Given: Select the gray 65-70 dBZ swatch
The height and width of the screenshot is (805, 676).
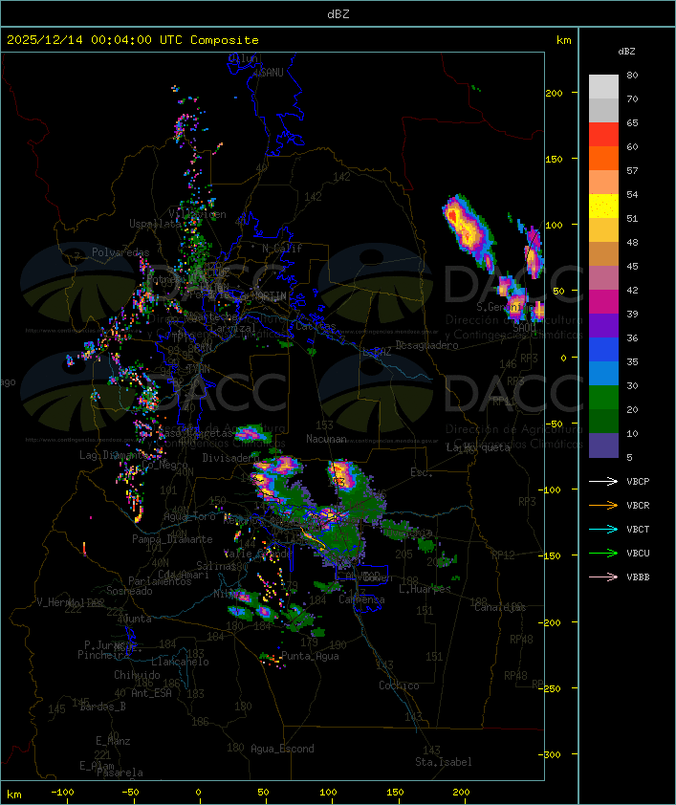Looking at the screenshot, I should [x=603, y=110].
